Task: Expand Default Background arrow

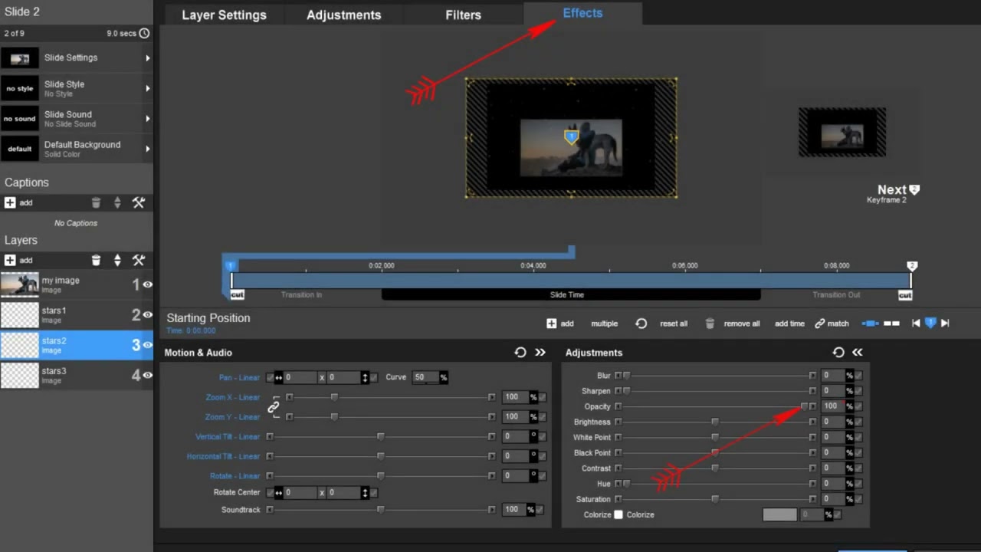Action: (x=147, y=149)
